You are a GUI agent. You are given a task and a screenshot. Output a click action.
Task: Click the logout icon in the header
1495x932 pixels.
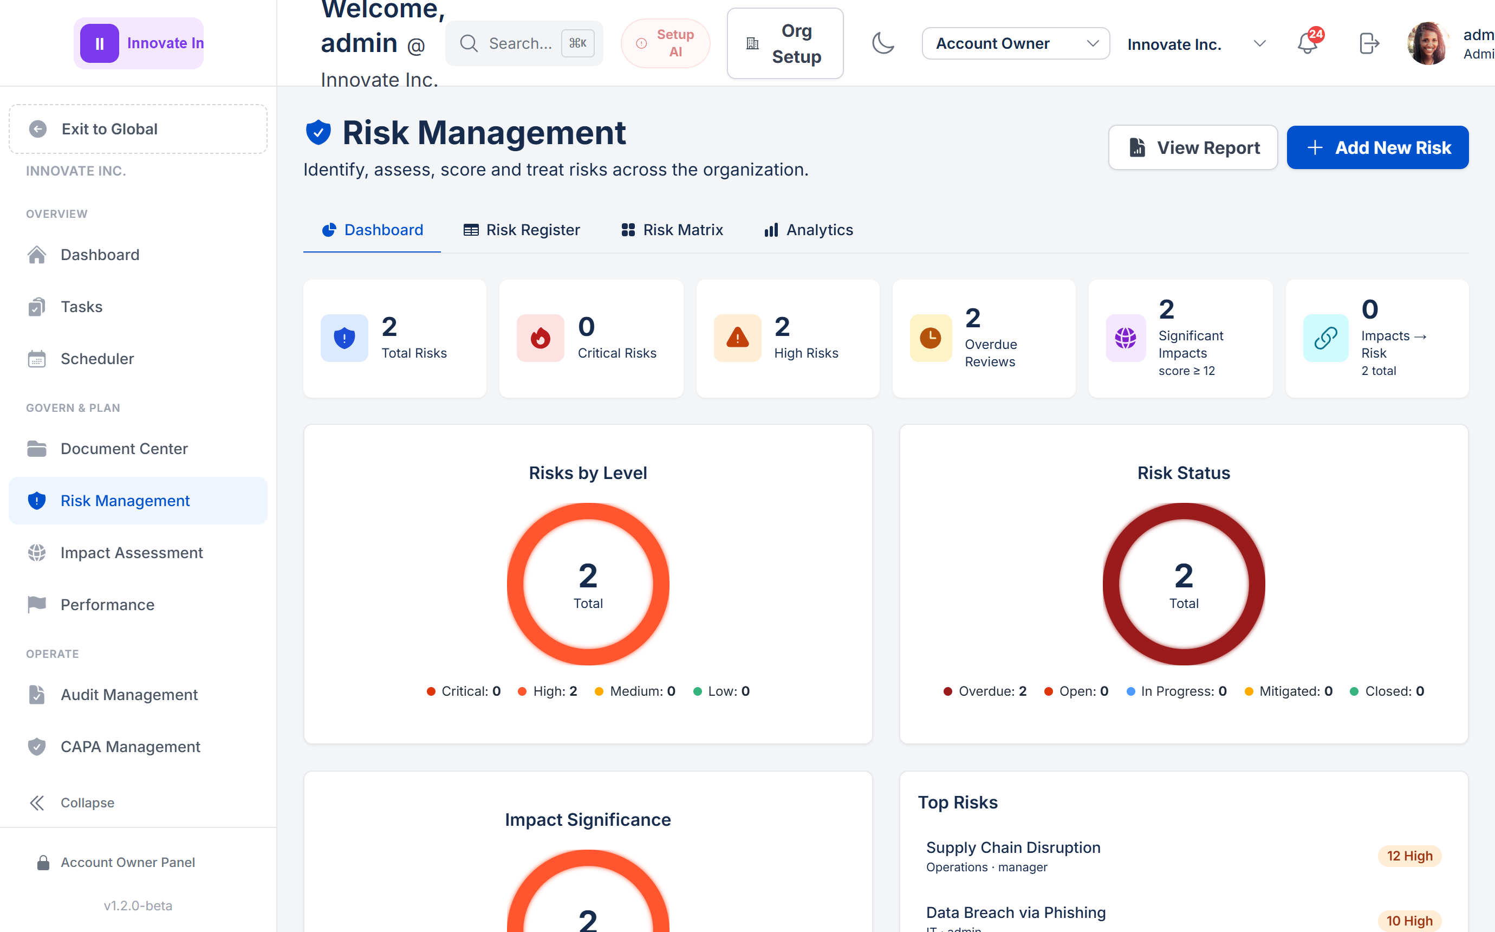1369,43
